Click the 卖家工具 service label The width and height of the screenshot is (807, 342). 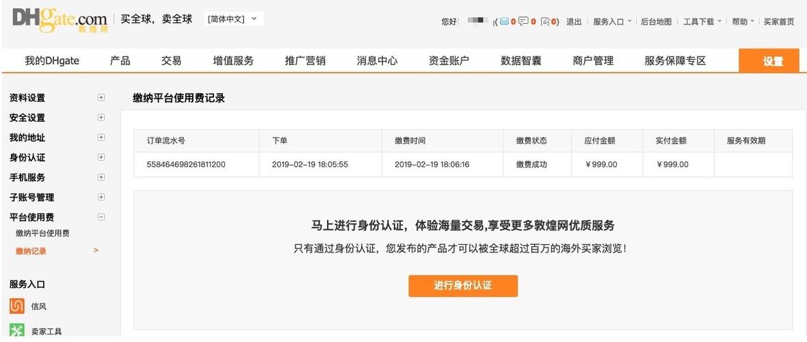pos(47,331)
